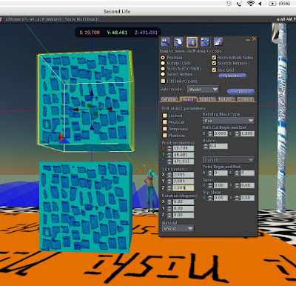Click the volume speaker icon in menu bar

260,4
